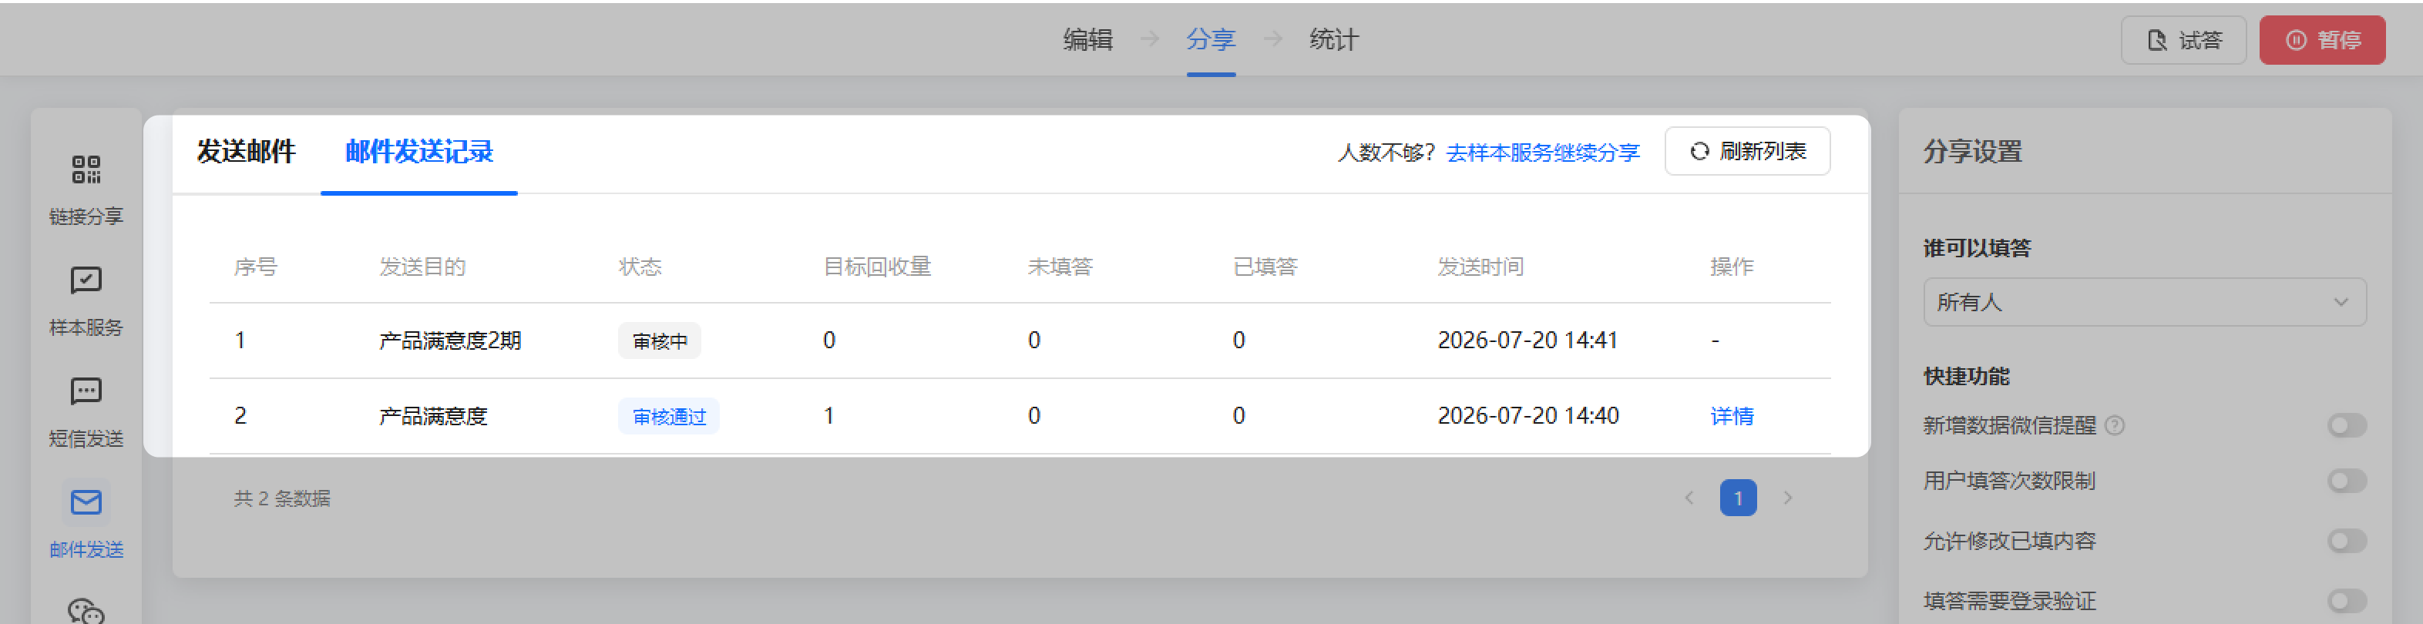The image size is (2423, 624).
Task: Click the 2026-07-20 14:41 send time
Action: click(x=1527, y=341)
